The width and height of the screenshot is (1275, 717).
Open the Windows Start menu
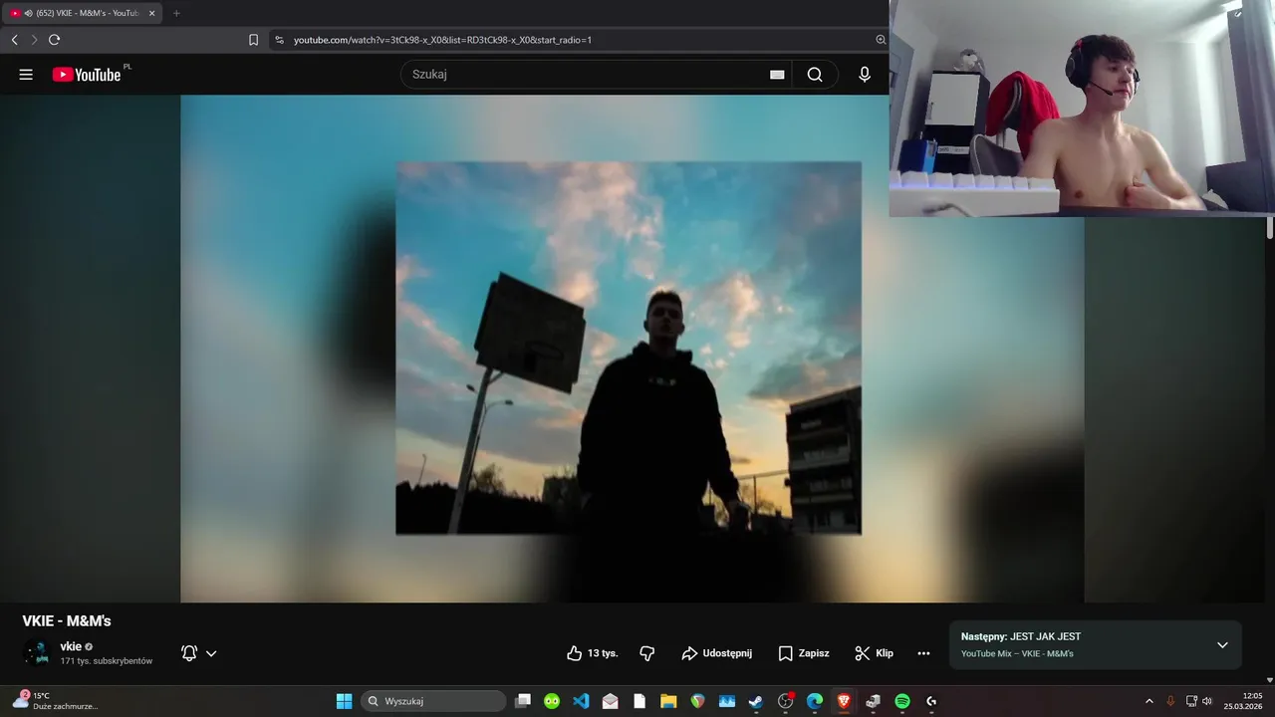click(344, 701)
